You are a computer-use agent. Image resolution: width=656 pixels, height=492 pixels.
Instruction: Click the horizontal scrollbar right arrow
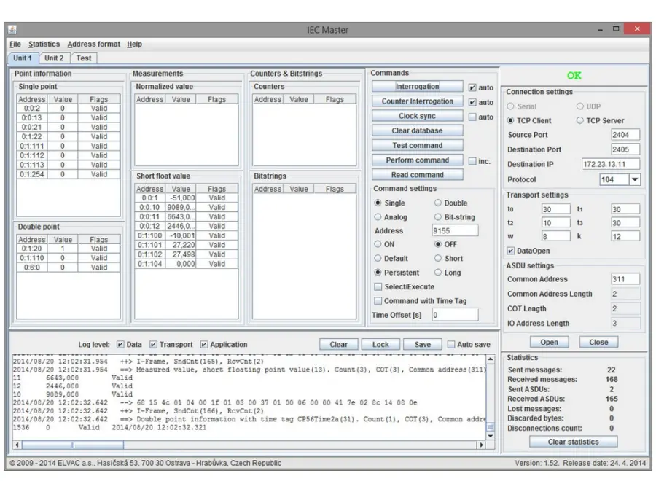(x=480, y=445)
